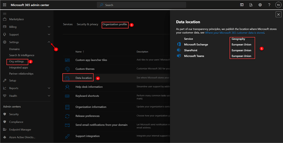Image resolution: width=283 pixels, height=143 pixels.
Task: Click the Settings gear icon in sidebar
Action: [5, 42]
